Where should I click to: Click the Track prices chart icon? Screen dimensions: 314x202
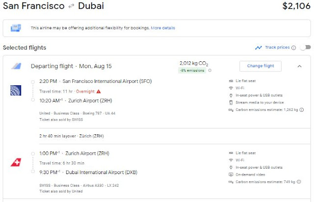259,48
